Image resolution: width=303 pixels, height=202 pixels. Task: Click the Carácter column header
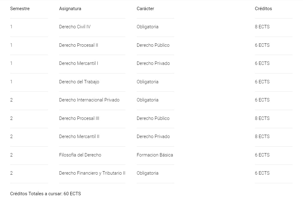click(145, 9)
